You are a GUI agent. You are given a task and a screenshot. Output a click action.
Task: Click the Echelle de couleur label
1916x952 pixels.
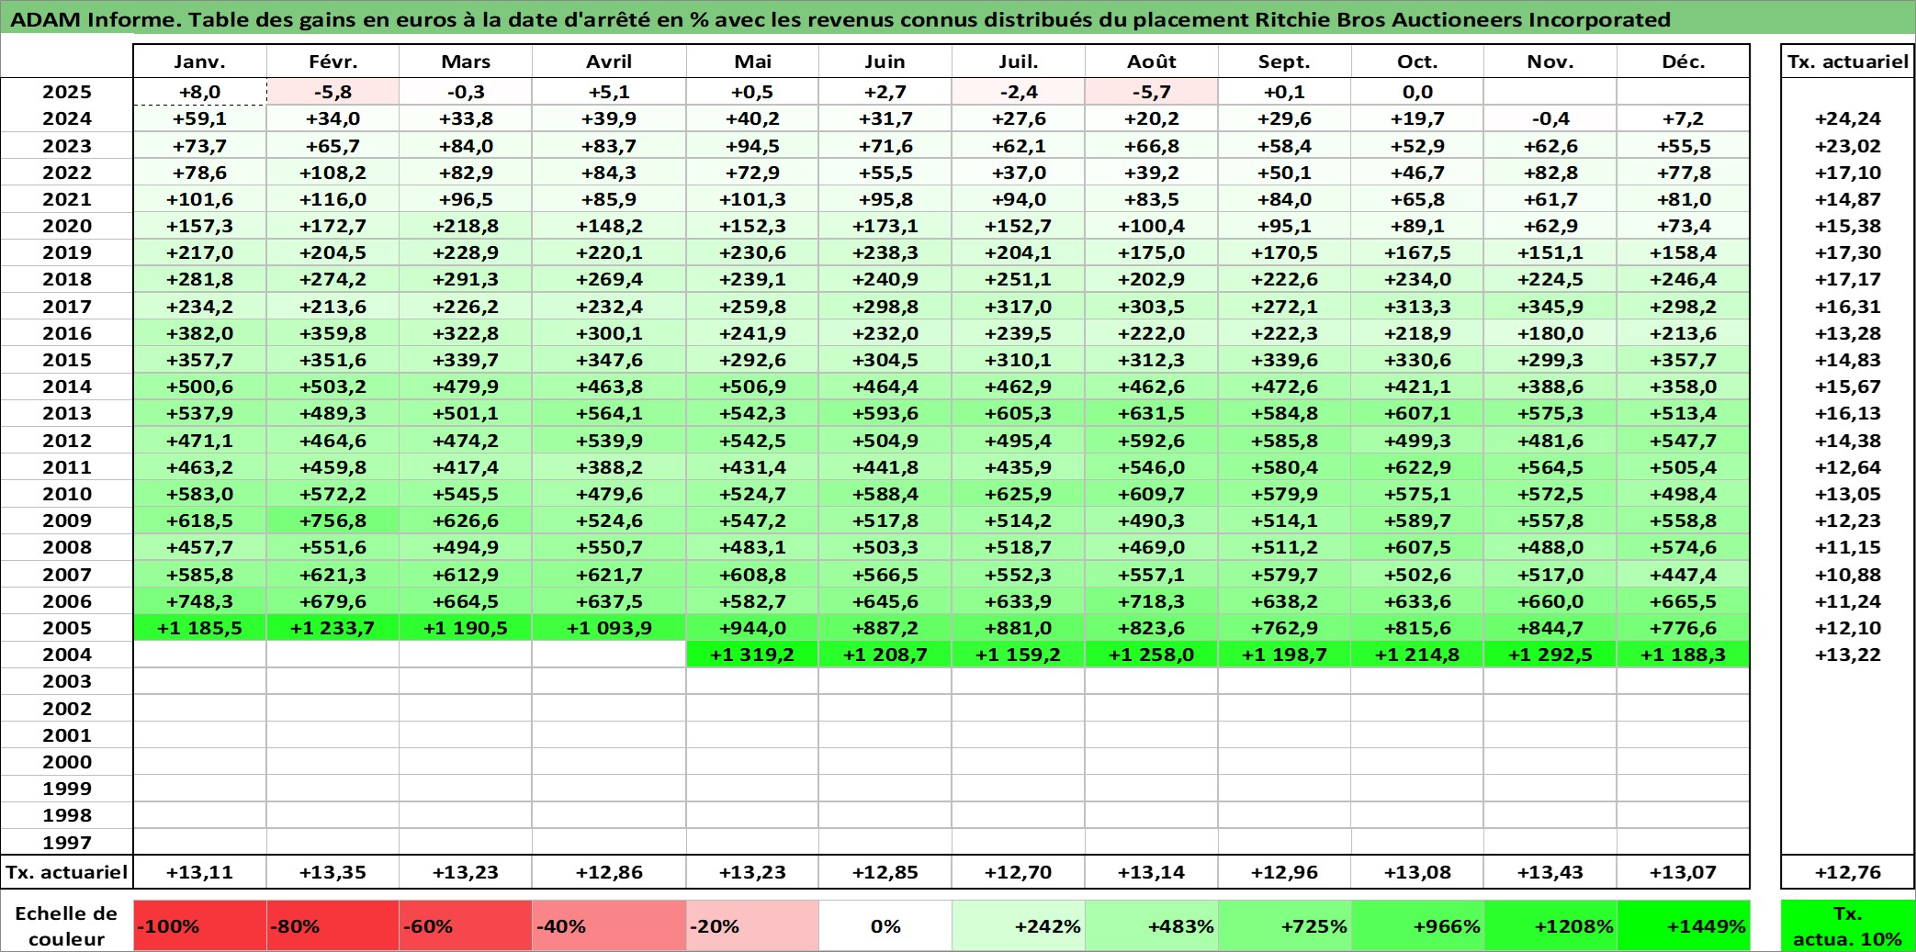pos(67,925)
